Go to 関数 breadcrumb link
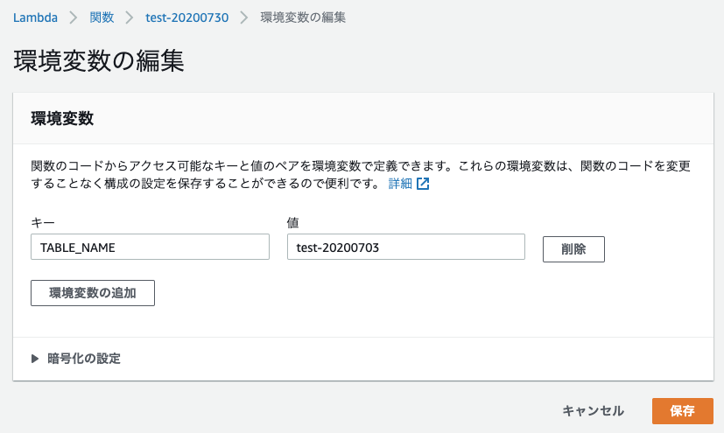 (x=102, y=17)
